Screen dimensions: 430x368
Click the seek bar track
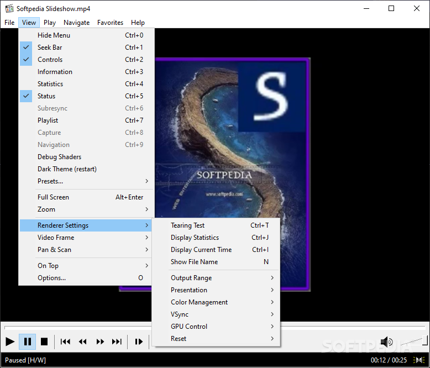(215, 328)
